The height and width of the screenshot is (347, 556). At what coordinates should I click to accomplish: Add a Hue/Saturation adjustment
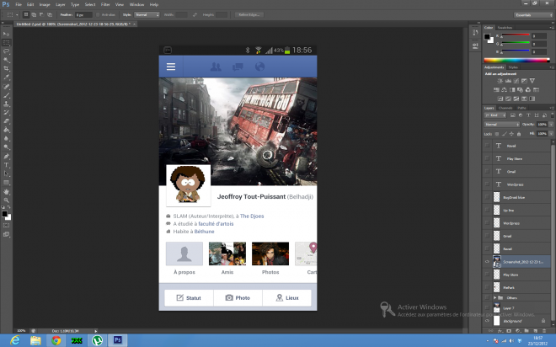point(496,90)
